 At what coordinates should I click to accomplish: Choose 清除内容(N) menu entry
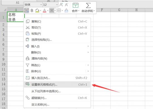pos(57,59)
